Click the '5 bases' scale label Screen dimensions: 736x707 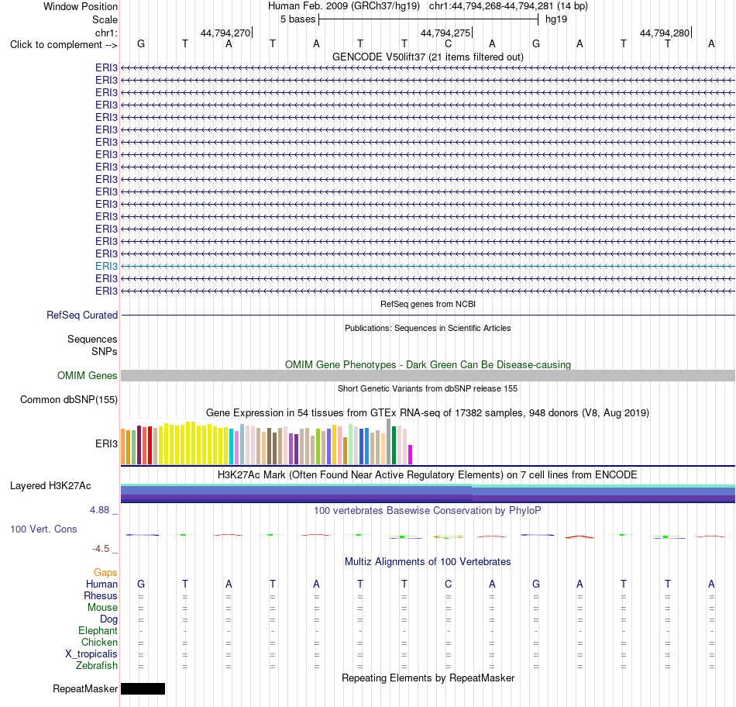(x=298, y=19)
